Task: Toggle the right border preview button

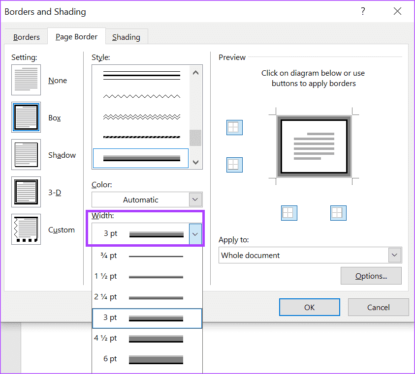Action: click(x=338, y=213)
